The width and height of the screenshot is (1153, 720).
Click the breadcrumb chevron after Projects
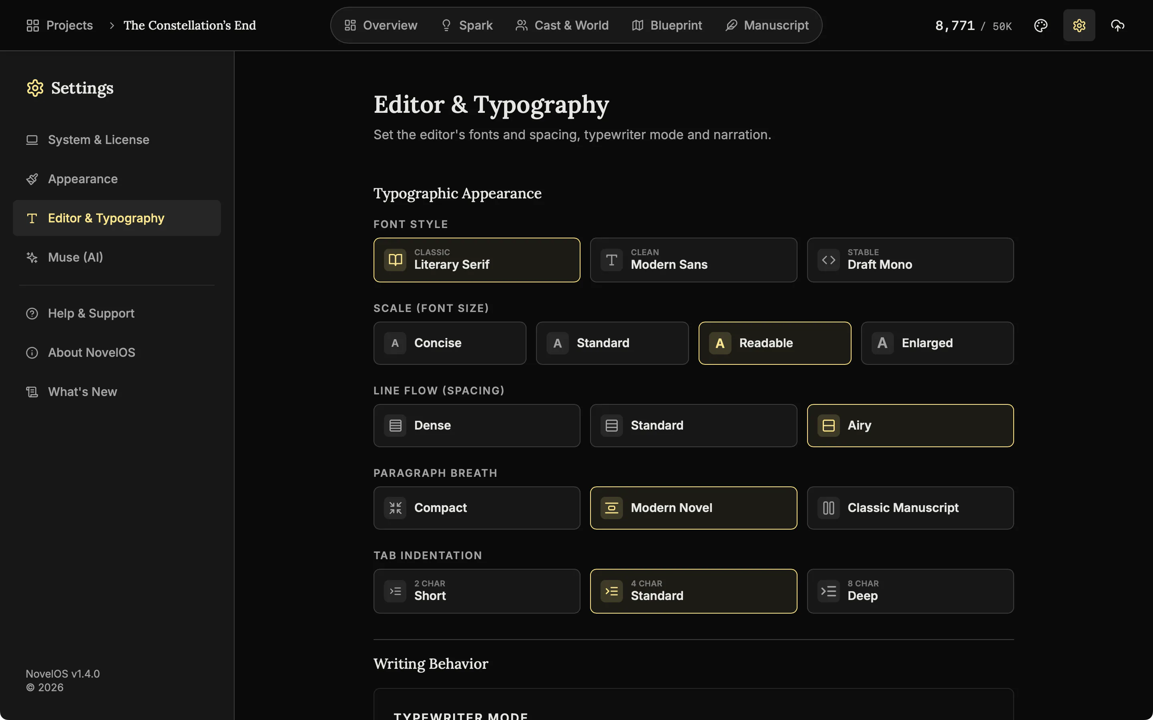point(112,25)
